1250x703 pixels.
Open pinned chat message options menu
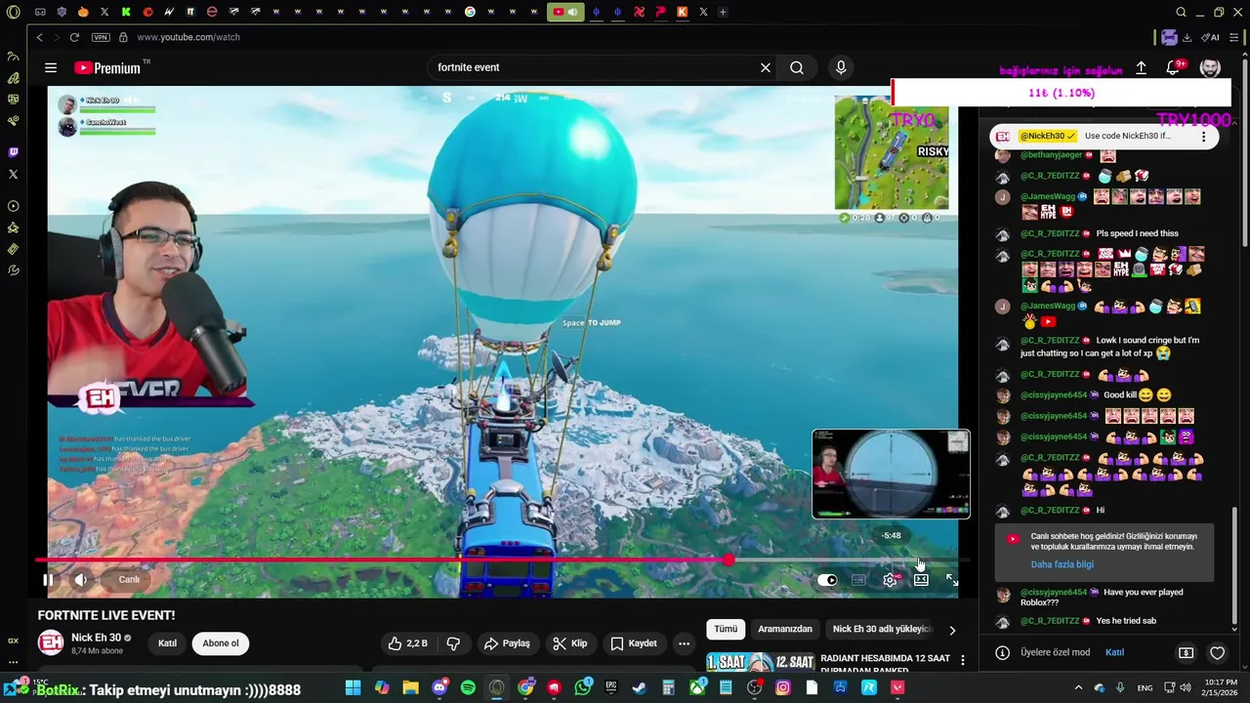click(1203, 137)
